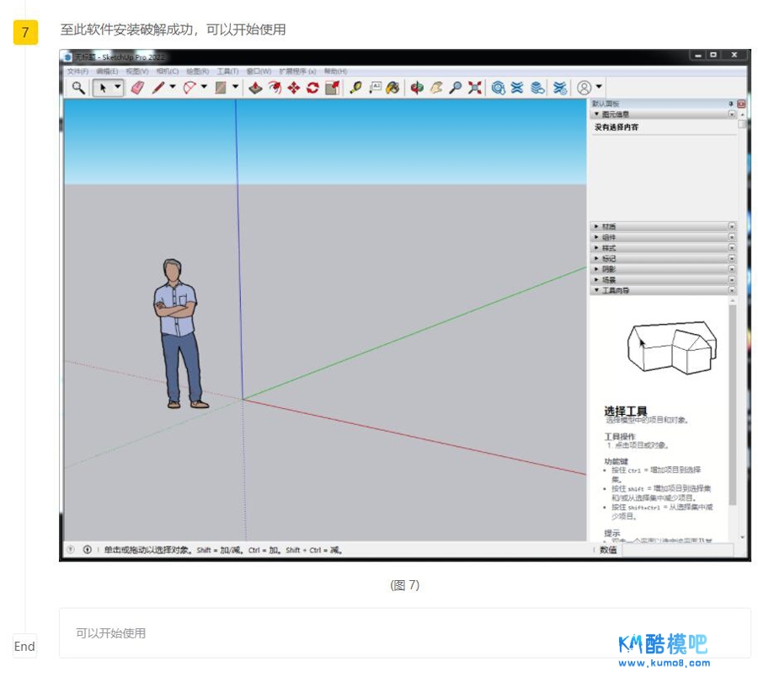Click the circled info icon in the status bar

(87, 550)
